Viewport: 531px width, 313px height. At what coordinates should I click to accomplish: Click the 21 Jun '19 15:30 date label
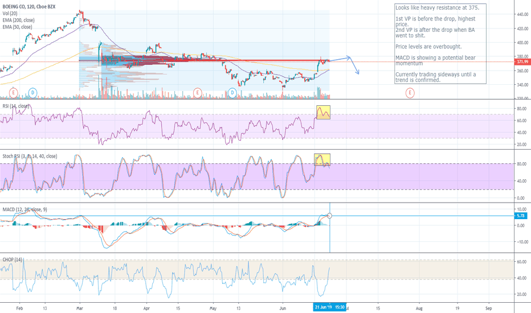[x=329, y=307]
